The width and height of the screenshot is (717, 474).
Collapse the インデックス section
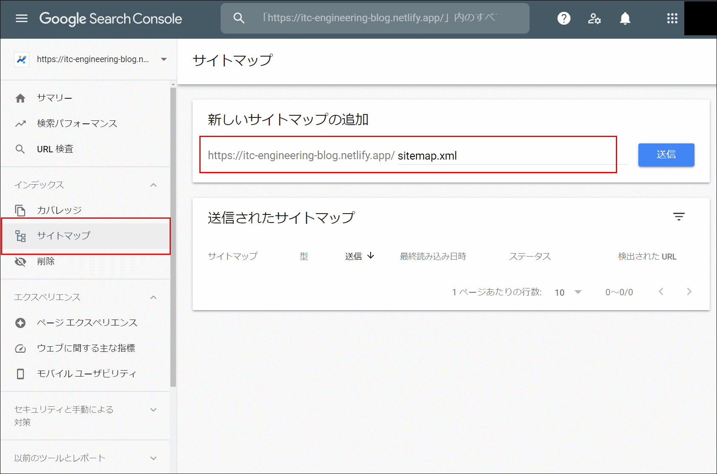click(153, 185)
